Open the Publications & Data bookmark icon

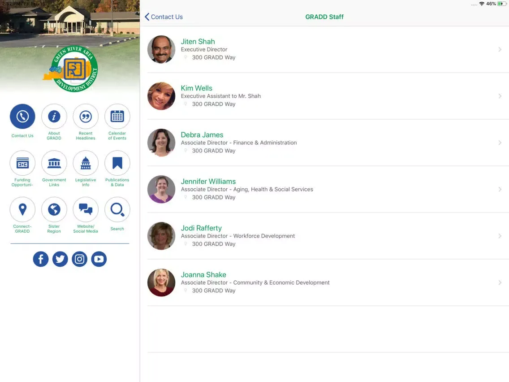pos(117,163)
